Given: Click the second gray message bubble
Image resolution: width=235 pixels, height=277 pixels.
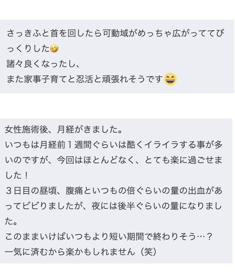Looking at the screenshot, I should (x=116, y=191).
